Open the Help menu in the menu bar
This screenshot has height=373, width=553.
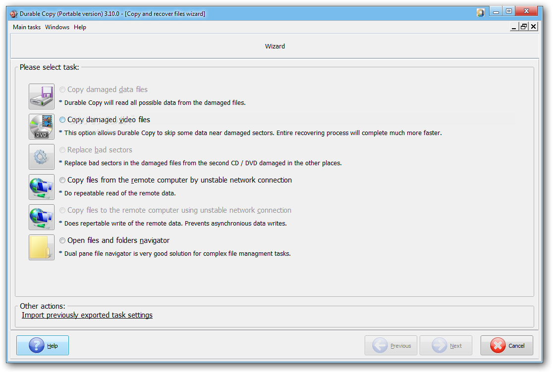pos(80,27)
